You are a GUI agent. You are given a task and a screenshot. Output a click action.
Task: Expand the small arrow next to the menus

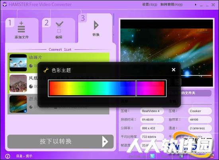pyautogui.click(x=196, y=5)
